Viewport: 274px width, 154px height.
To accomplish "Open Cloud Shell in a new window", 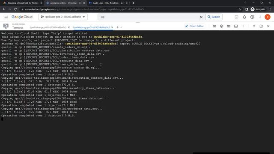I will 261,26.
